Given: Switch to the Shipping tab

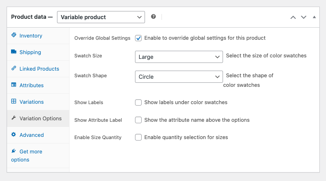Looking at the screenshot, I should [x=38, y=52].
